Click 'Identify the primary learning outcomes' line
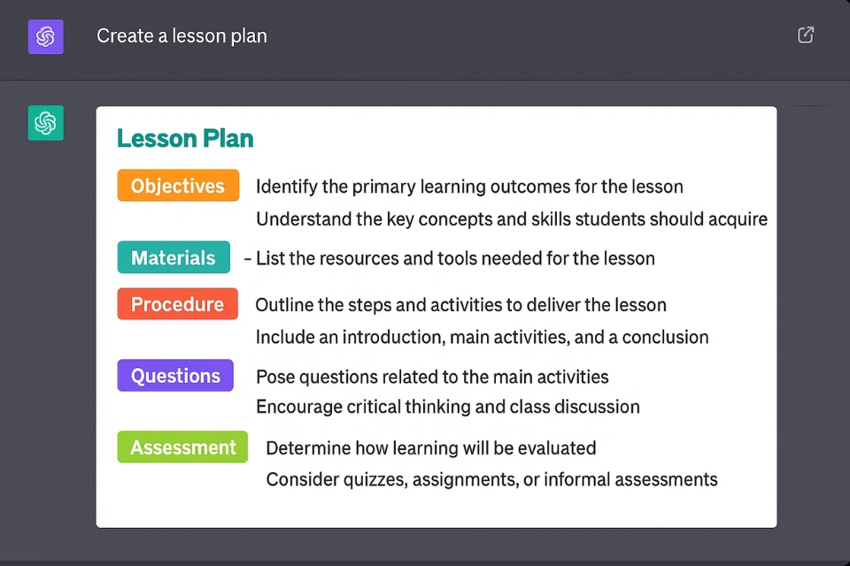Image resolution: width=850 pixels, height=566 pixels. click(x=469, y=187)
